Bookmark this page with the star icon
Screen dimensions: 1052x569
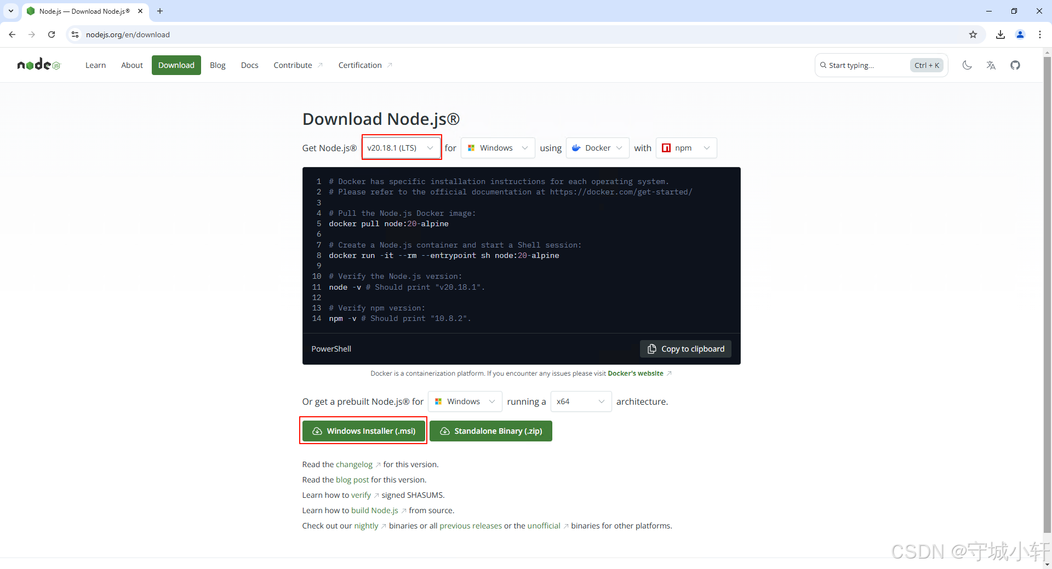pyautogui.click(x=973, y=35)
